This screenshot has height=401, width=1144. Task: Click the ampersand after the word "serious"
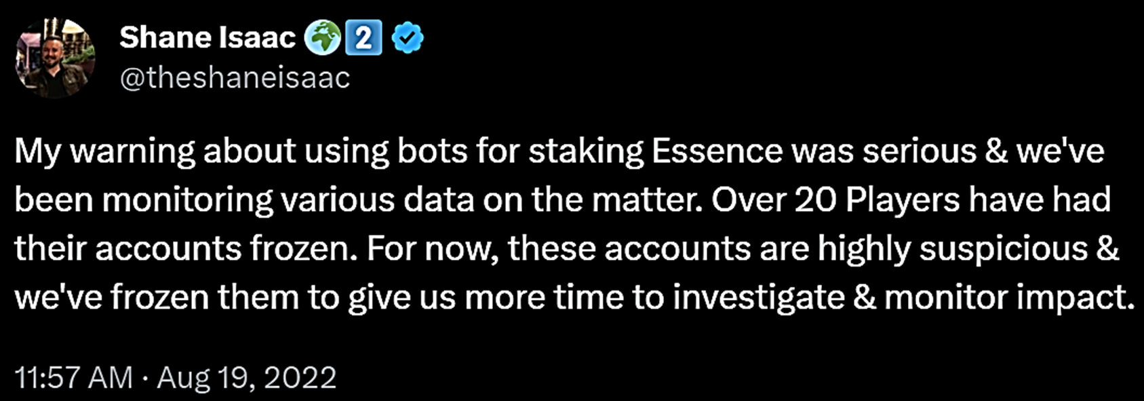coord(995,151)
